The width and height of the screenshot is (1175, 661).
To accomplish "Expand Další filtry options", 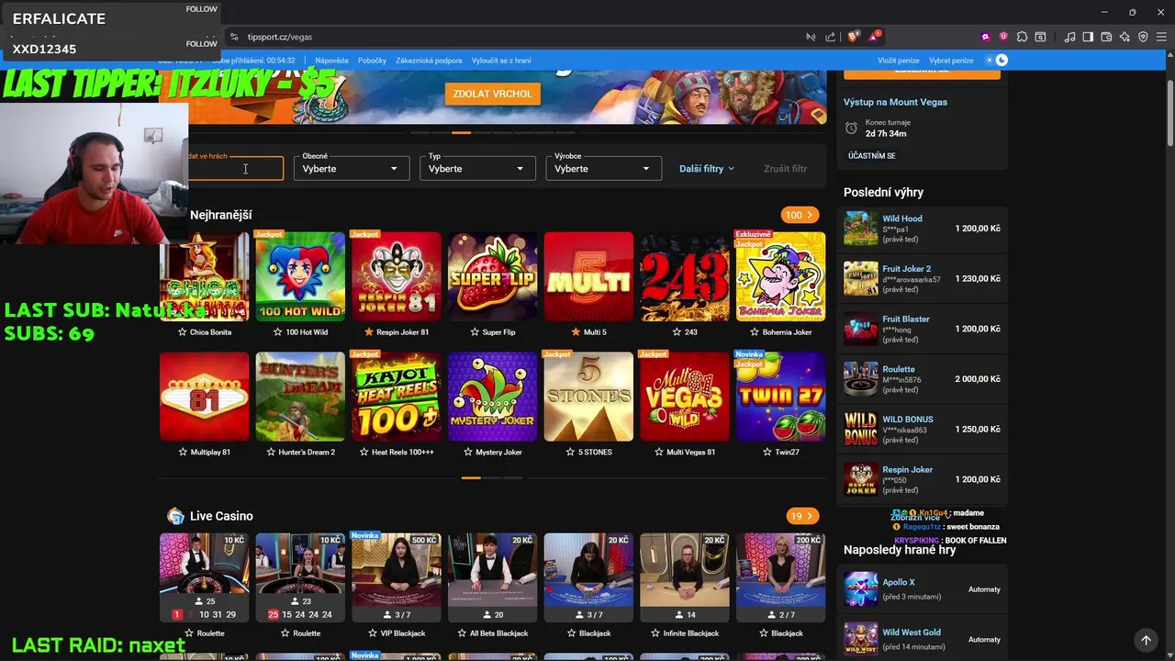I will pyautogui.click(x=707, y=169).
